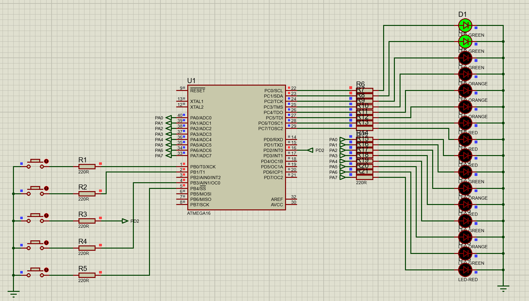Click the ground symbol below the LED column
This screenshot has height=301, width=529.
coord(503,288)
